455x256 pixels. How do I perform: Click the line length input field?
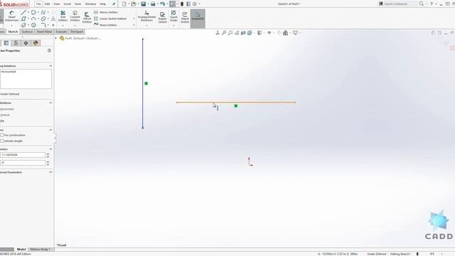click(23, 155)
